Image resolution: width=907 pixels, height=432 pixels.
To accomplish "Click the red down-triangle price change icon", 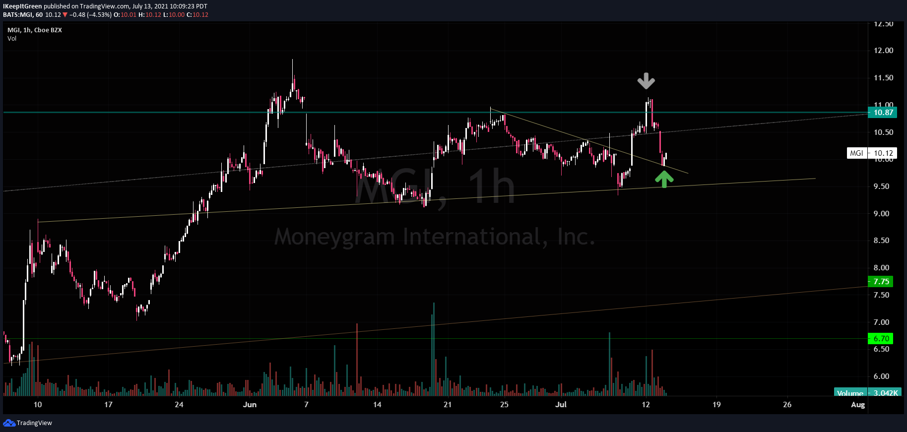I will tap(65, 15).
